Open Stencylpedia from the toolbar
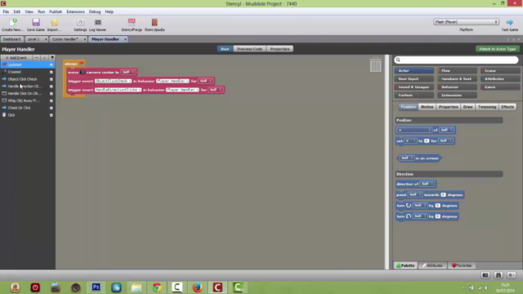This screenshot has height=294, width=523. tap(154, 22)
